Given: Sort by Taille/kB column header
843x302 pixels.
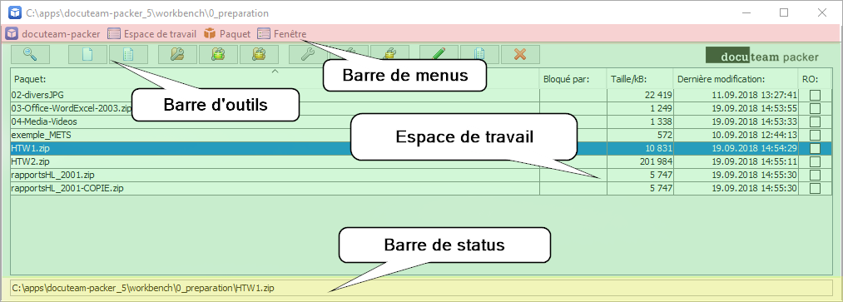Looking at the screenshot, I should [640, 79].
